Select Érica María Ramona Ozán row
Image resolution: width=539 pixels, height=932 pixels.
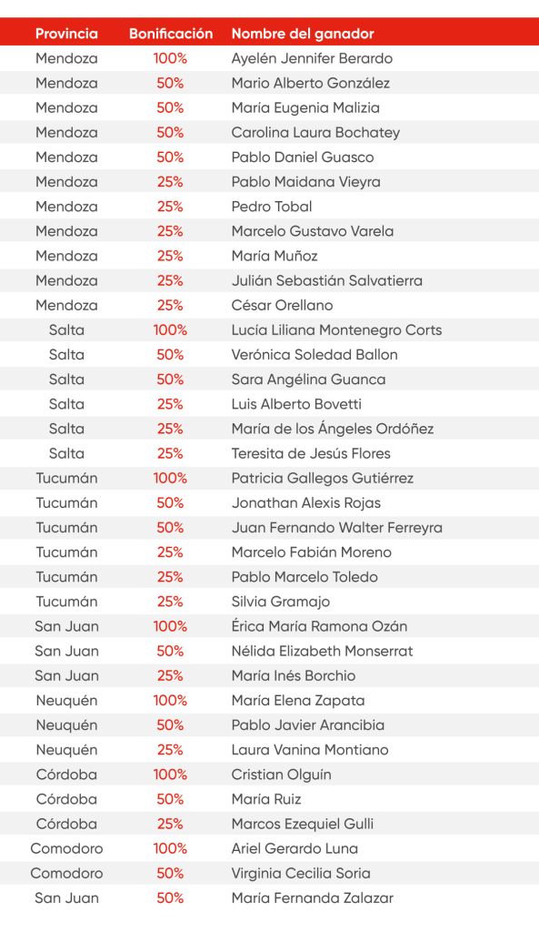pos(269,626)
